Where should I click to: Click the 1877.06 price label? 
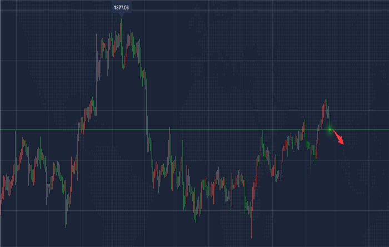[x=121, y=8]
